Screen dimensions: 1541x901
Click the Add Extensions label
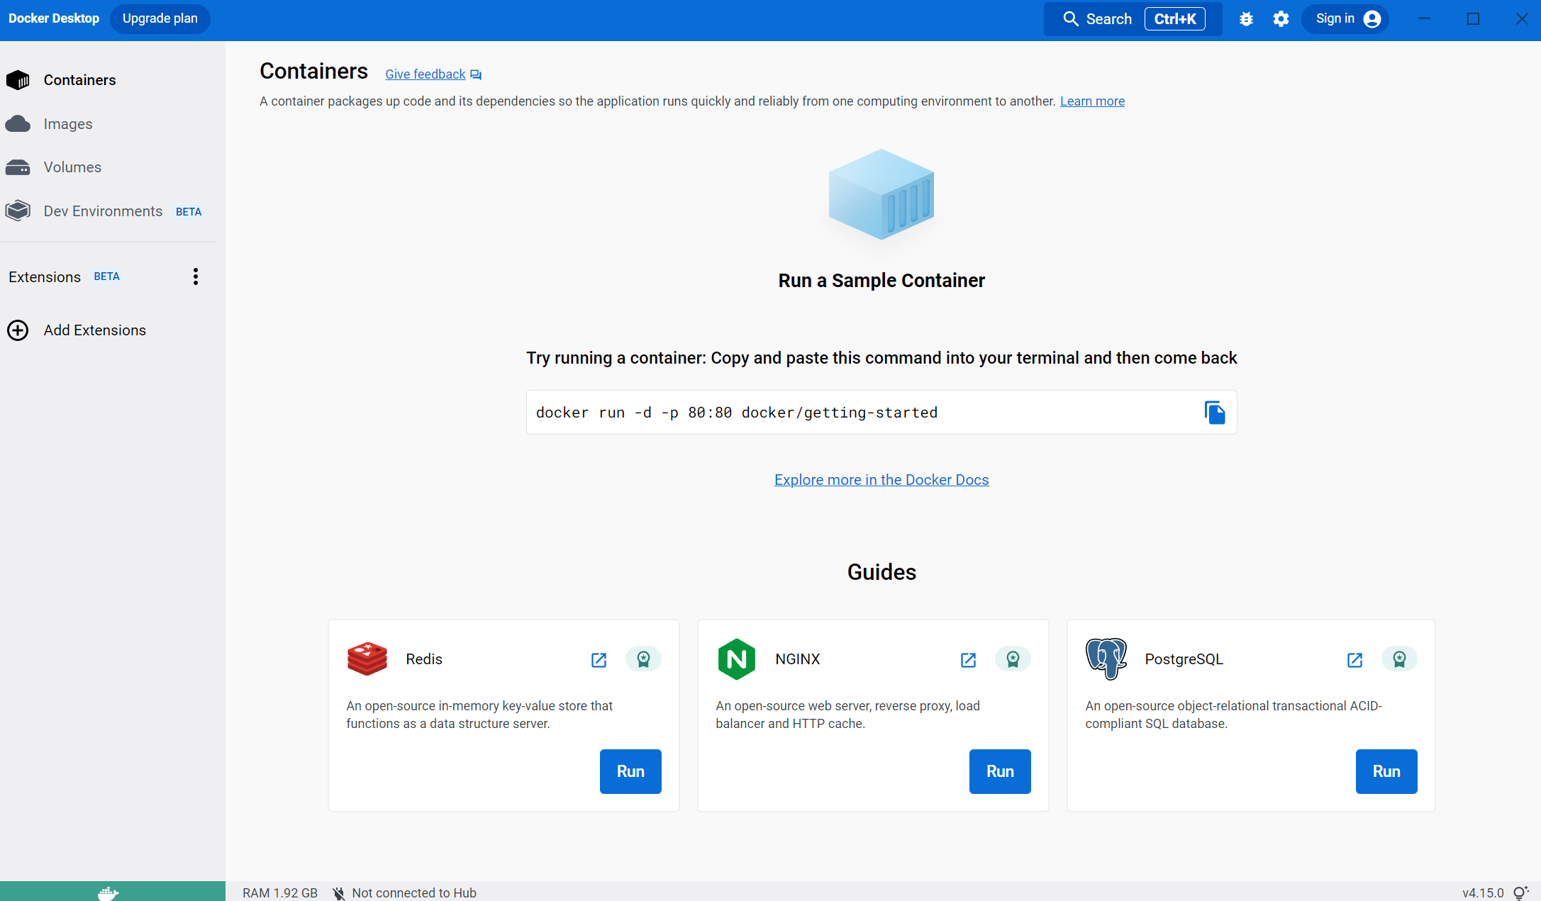(x=95, y=330)
